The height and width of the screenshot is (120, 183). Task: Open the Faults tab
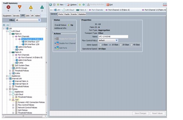click(67, 14)
